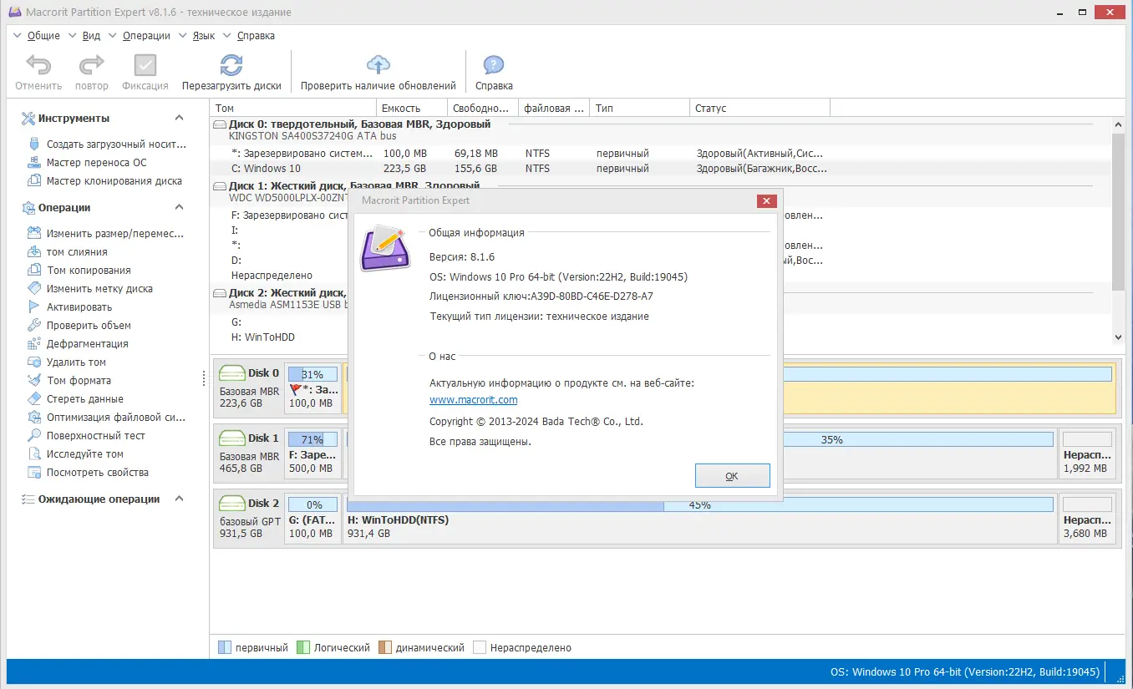
Task: Click the Активировать operation
Action: 69,307
